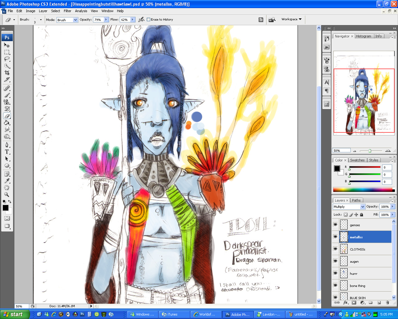Select the Ellipse shape tool
This screenshot has width=398, height=319.
tap(7, 166)
